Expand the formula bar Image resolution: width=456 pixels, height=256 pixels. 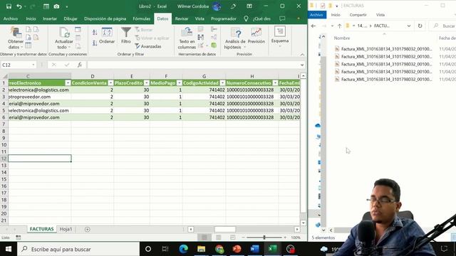302,65
